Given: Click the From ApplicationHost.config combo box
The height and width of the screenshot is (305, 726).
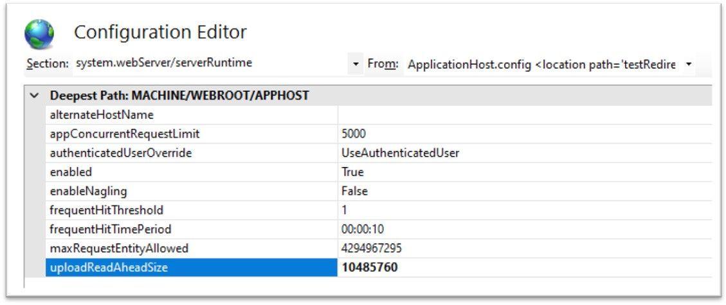Looking at the screenshot, I should click(543, 64).
